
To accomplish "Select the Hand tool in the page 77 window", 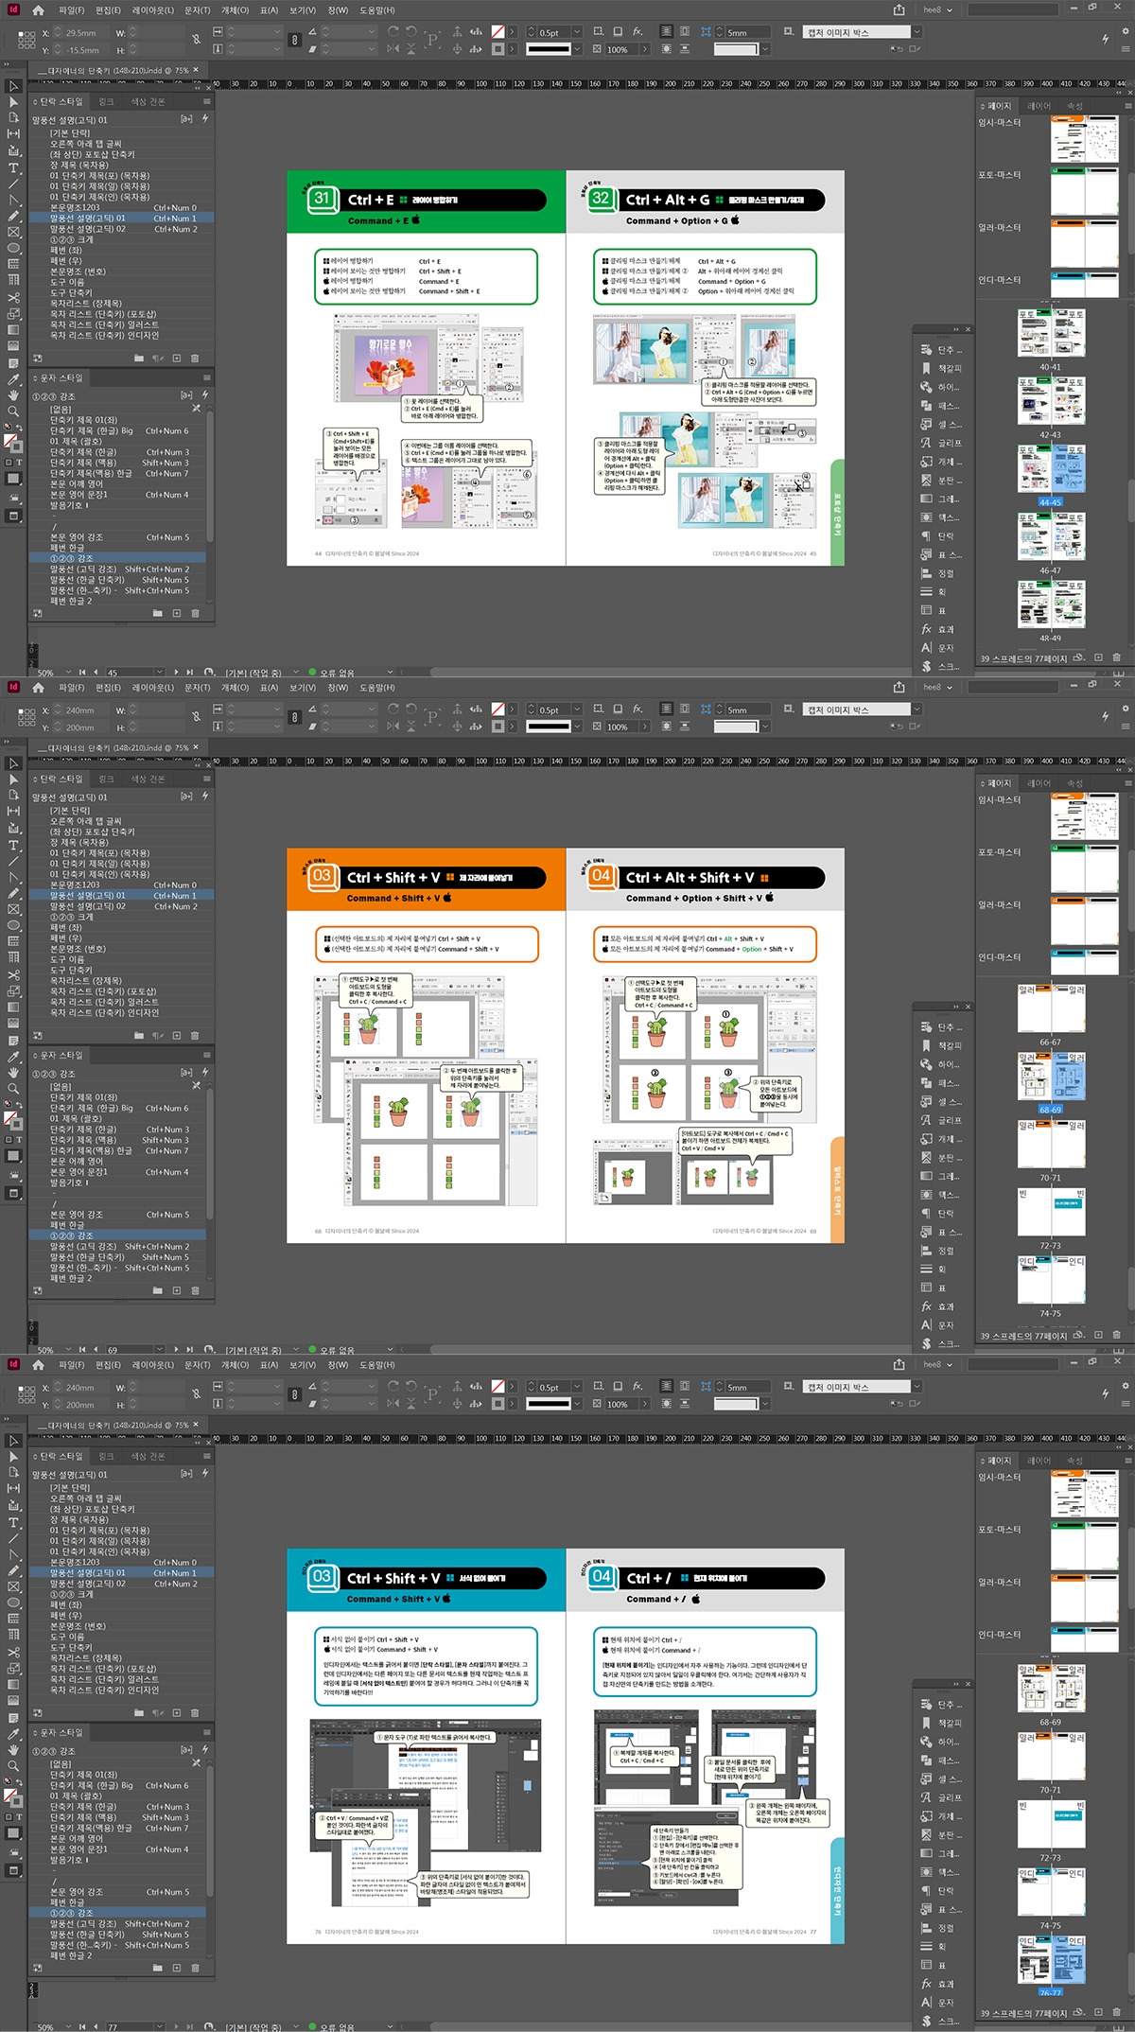I will 13,1750.
